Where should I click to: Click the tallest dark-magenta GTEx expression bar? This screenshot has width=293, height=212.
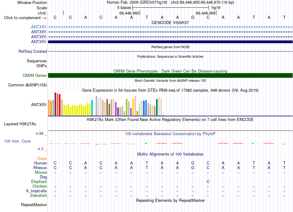click(55, 104)
